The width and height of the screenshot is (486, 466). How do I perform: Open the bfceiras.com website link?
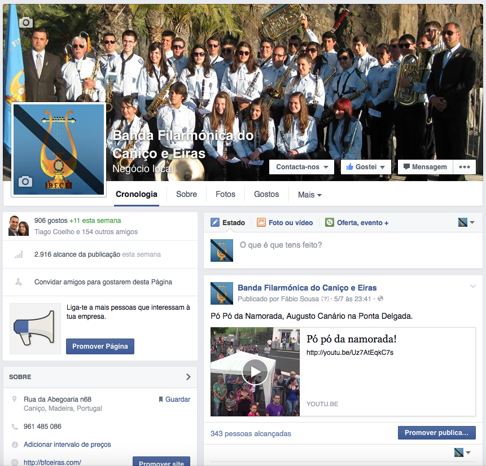[x=52, y=463]
